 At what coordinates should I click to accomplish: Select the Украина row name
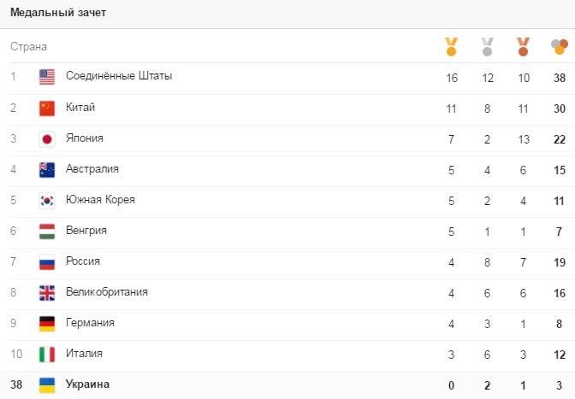click(87, 384)
